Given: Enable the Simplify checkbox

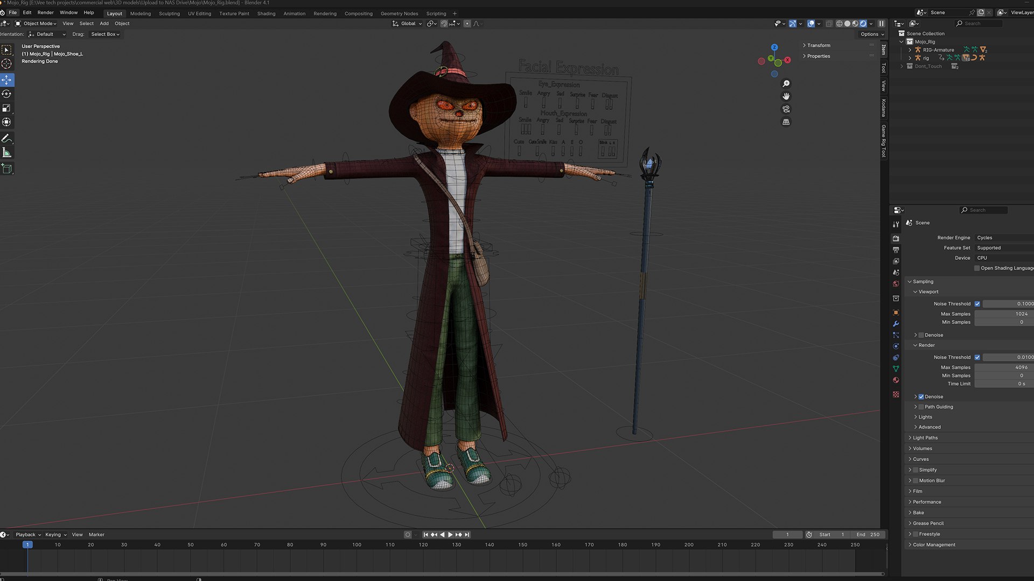Looking at the screenshot, I should (916, 470).
